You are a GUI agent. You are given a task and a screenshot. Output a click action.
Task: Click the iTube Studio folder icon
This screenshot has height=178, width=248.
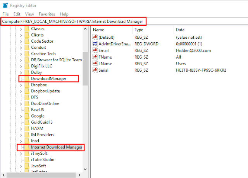(27, 160)
